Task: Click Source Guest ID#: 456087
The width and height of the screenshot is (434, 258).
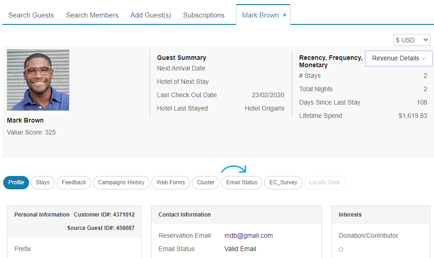Action: click(101, 228)
